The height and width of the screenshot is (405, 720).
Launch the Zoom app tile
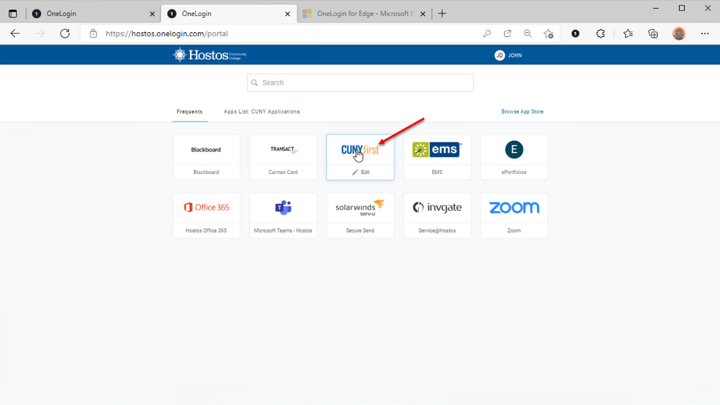tap(514, 216)
